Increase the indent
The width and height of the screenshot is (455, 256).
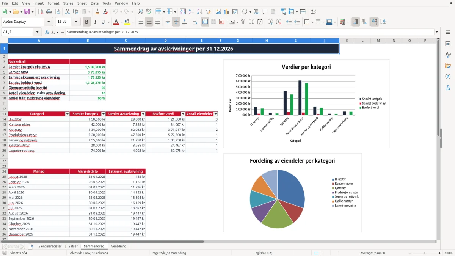(289, 22)
